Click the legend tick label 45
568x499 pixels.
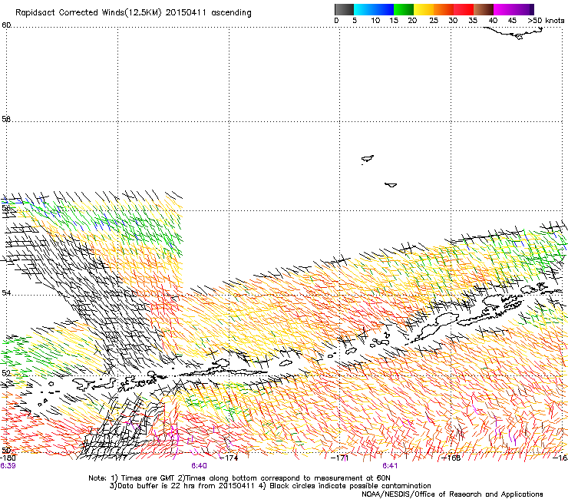coord(512,21)
